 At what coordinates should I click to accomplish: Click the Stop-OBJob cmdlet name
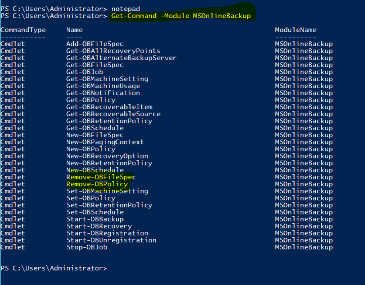pyautogui.click(x=87, y=247)
